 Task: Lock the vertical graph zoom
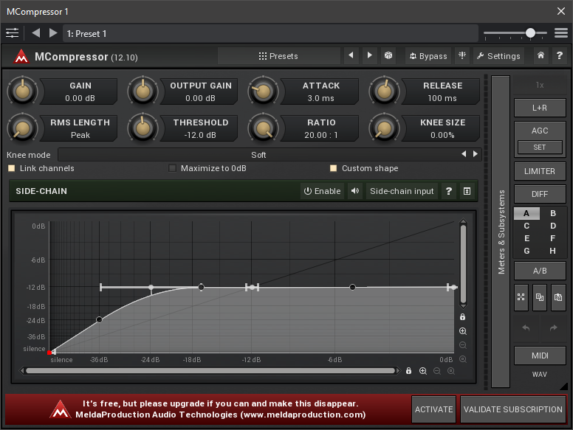(463, 317)
